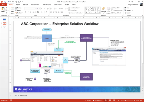Image resolution: width=144 pixels, height=102 pixels.
Task: Click the 'Click to add notes' field
Action: [x=20, y=96]
